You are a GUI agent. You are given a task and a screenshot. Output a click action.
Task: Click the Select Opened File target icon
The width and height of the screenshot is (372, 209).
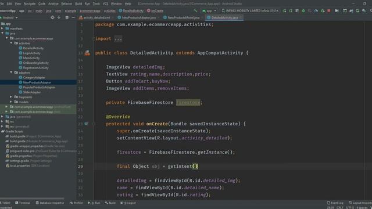click(x=52, y=17)
